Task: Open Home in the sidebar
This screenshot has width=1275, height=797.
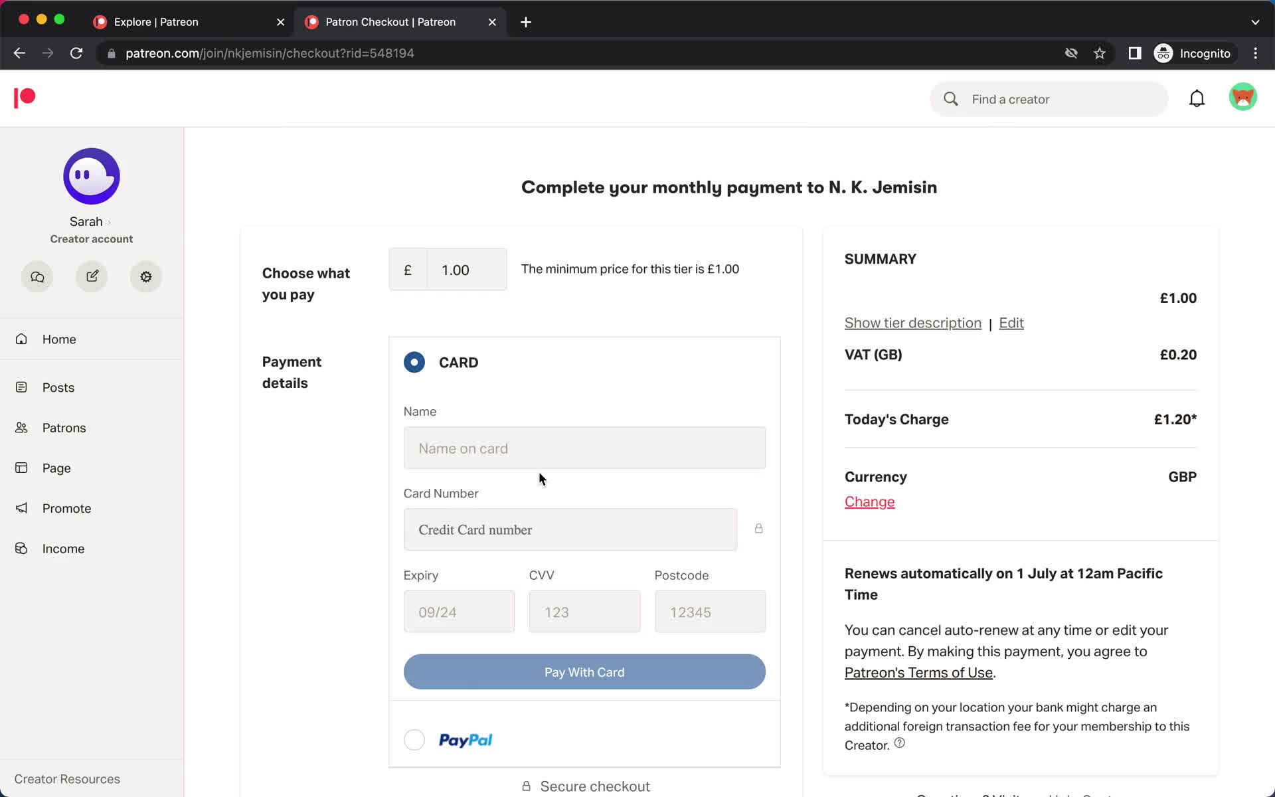Action: 92,339
